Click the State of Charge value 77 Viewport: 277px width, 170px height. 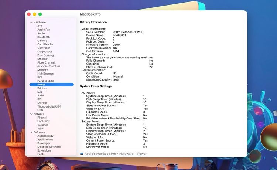point(151,67)
